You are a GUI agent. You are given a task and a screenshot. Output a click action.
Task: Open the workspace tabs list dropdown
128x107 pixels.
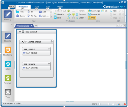pyautogui.click(x=124, y=26)
